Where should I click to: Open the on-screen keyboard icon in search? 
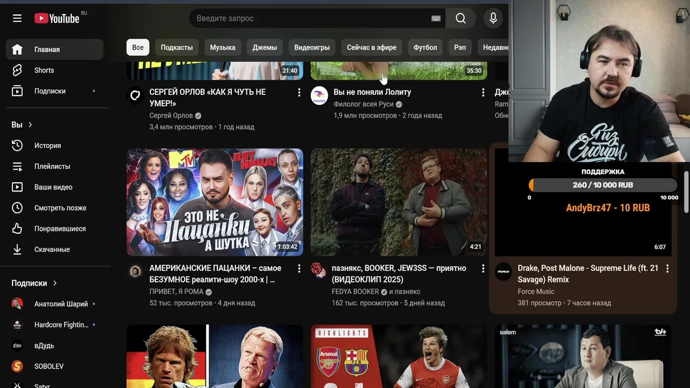coord(436,18)
